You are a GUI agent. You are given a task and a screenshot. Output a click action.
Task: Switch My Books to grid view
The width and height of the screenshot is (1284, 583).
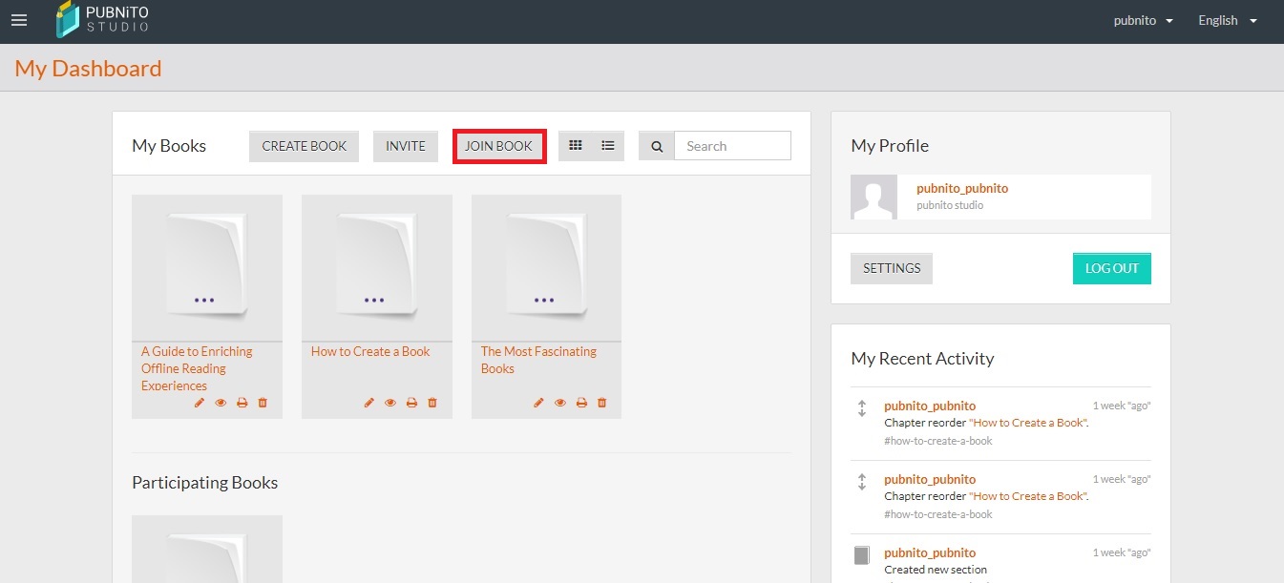[x=575, y=146]
